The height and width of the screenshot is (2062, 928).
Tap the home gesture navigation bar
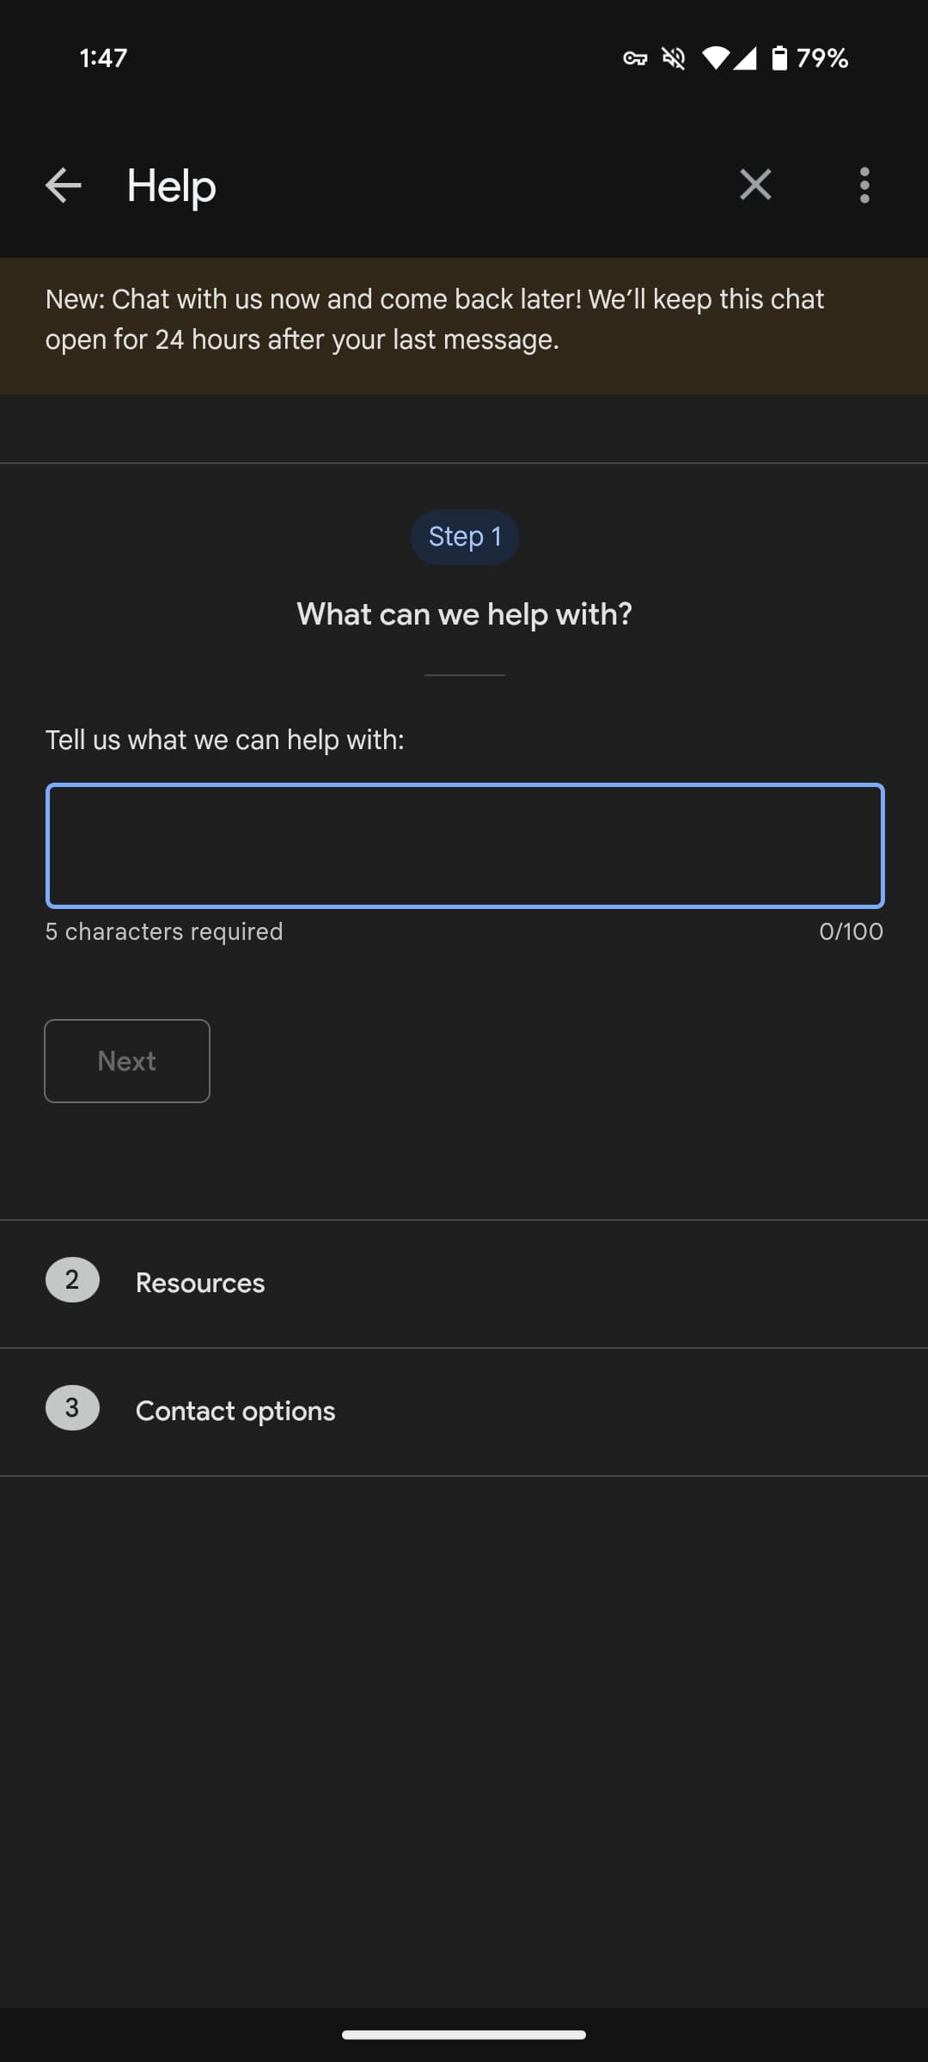[x=464, y=2034]
